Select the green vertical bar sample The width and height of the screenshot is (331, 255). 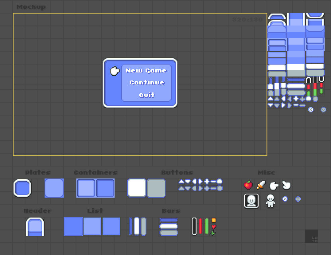pos(206,226)
